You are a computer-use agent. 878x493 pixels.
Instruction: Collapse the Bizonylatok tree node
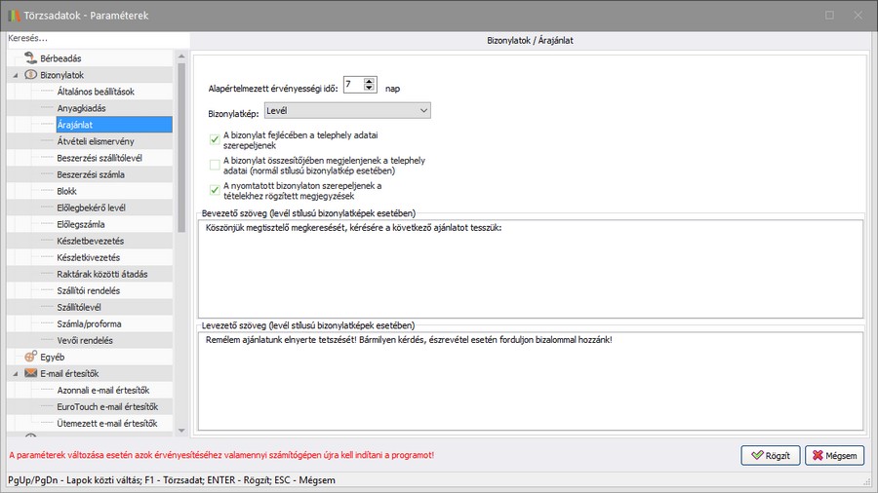point(16,75)
